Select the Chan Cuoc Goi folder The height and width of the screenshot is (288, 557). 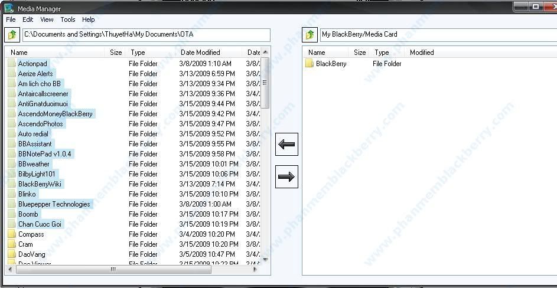pyautogui.click(x=40, y=224)
